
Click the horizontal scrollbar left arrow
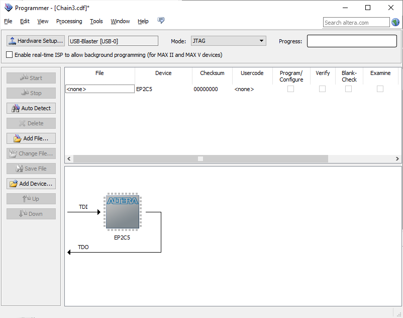point(69,158)
